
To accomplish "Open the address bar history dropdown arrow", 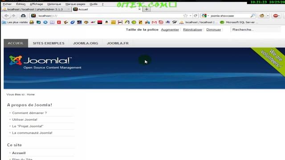I will coord(190,16).
